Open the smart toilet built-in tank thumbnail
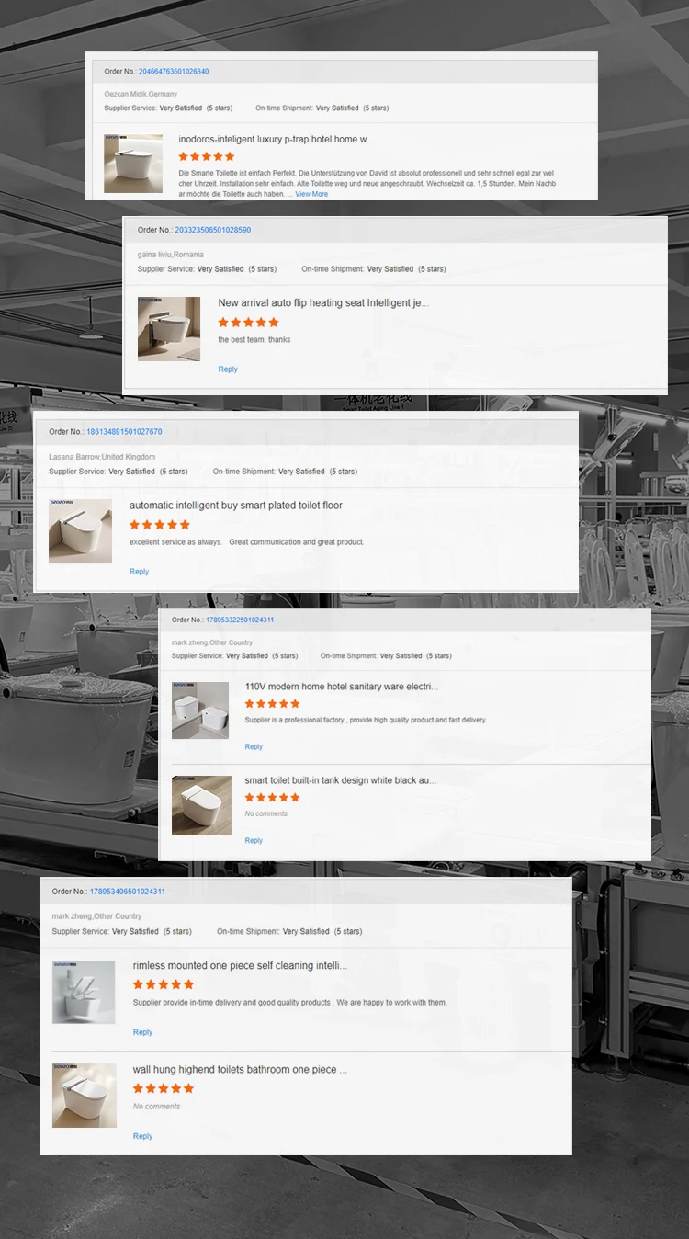The image size is (689, 1239). click(x=201, y=805)
